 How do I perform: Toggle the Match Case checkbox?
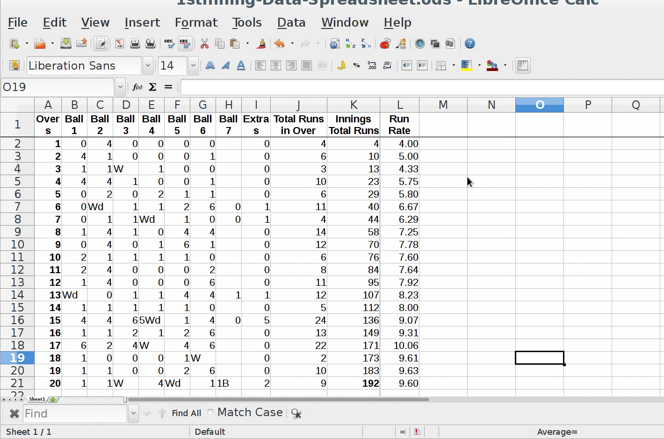210,412
